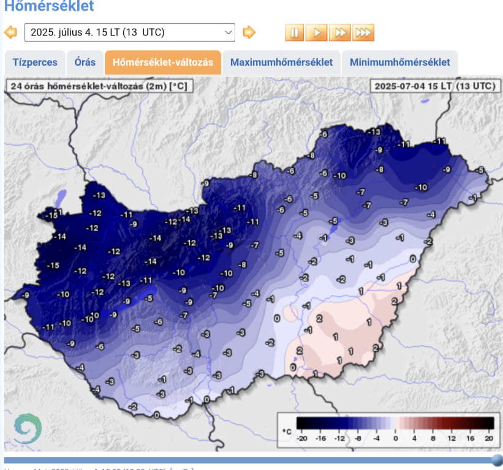The height and width of the screenshot is (470, 503).
Task: Click the left arrow for previous time step
Action: pyautogui.click(x=10, y=32)
